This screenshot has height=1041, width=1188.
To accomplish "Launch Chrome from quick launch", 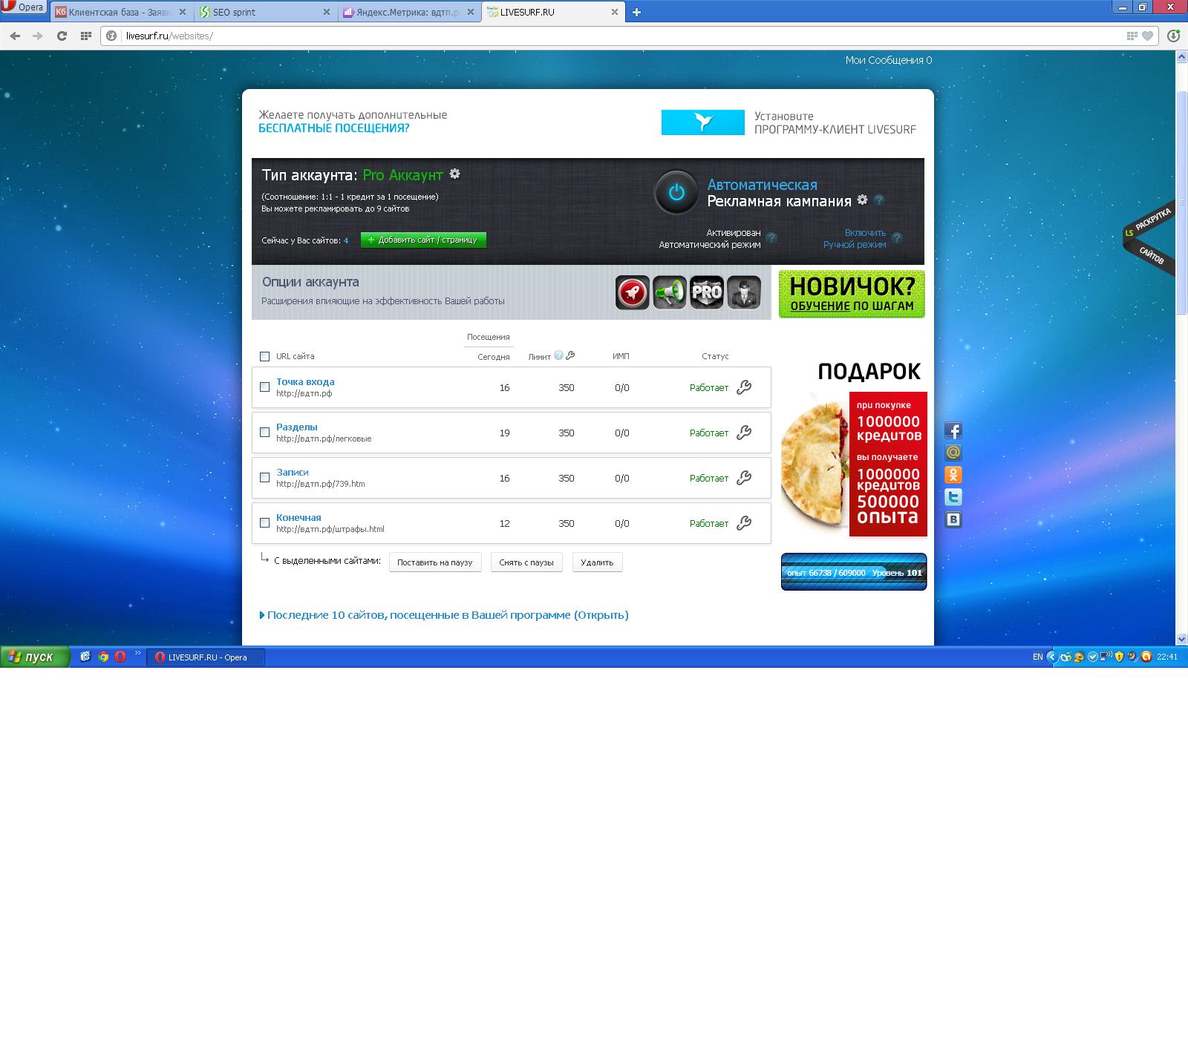I will pos(103,657).
